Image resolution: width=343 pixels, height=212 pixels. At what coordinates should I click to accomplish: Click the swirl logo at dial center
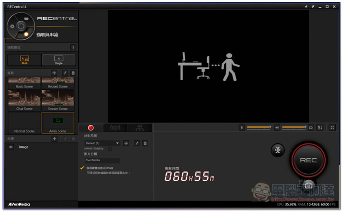pos(21,26)
